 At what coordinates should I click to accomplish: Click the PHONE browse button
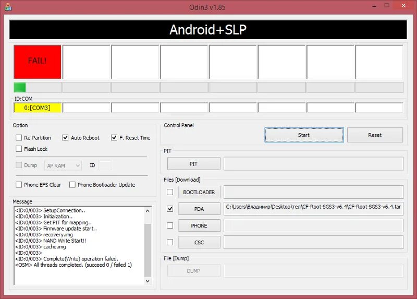point(199,225)
